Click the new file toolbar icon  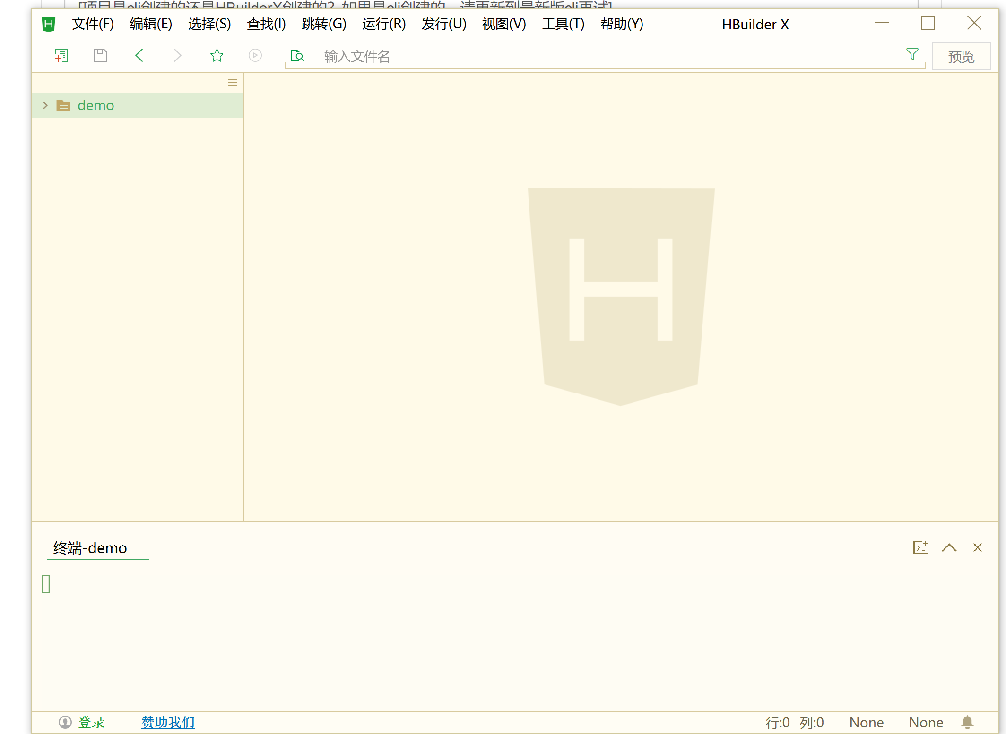pos(61,56)
